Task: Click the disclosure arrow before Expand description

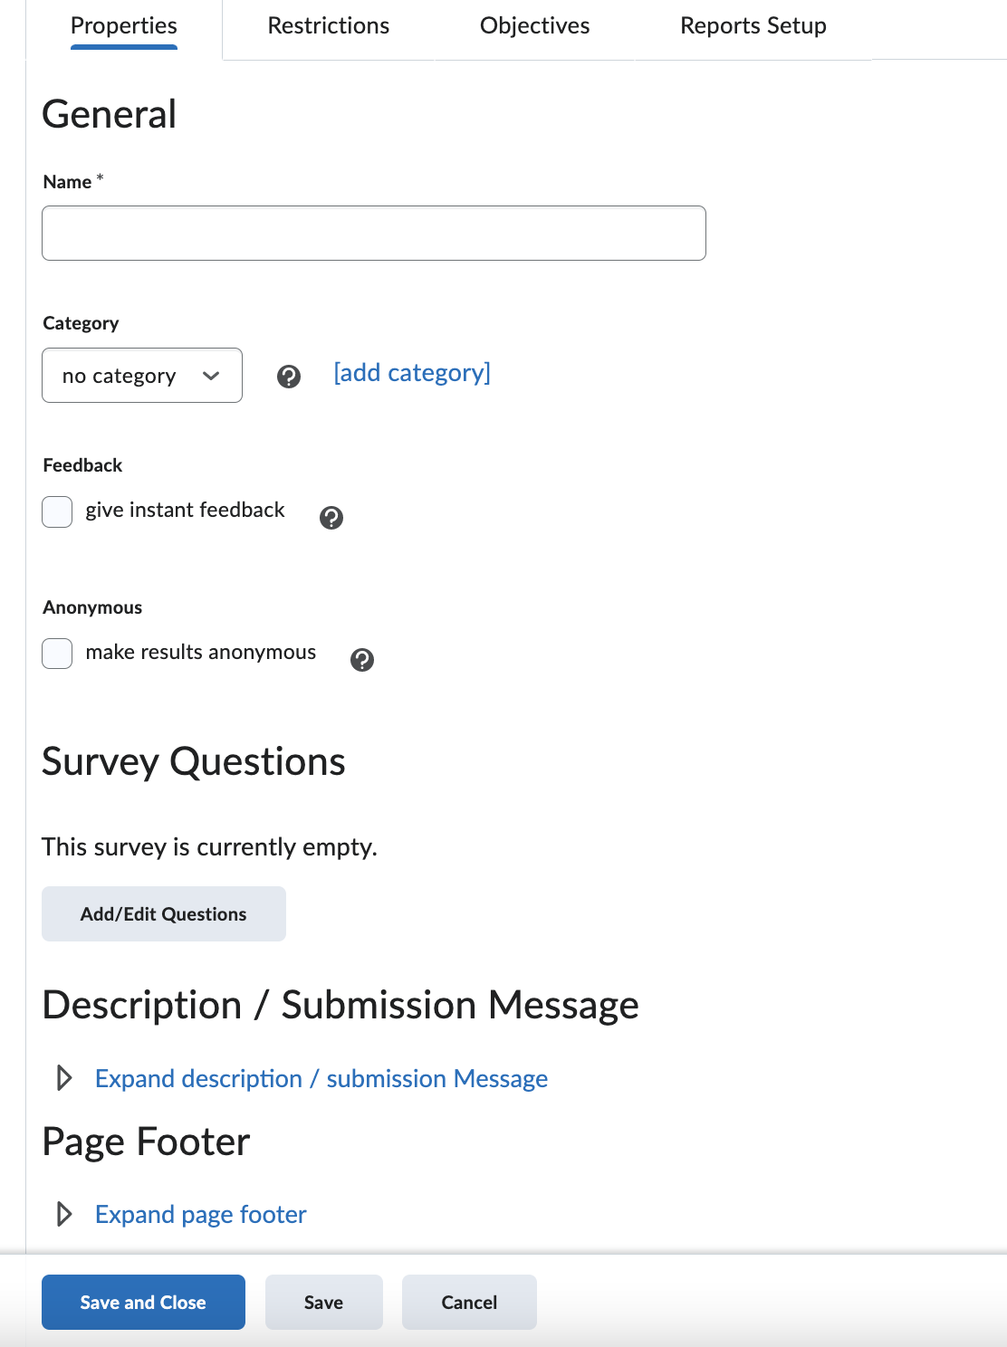Action: tap(63, 1078)
